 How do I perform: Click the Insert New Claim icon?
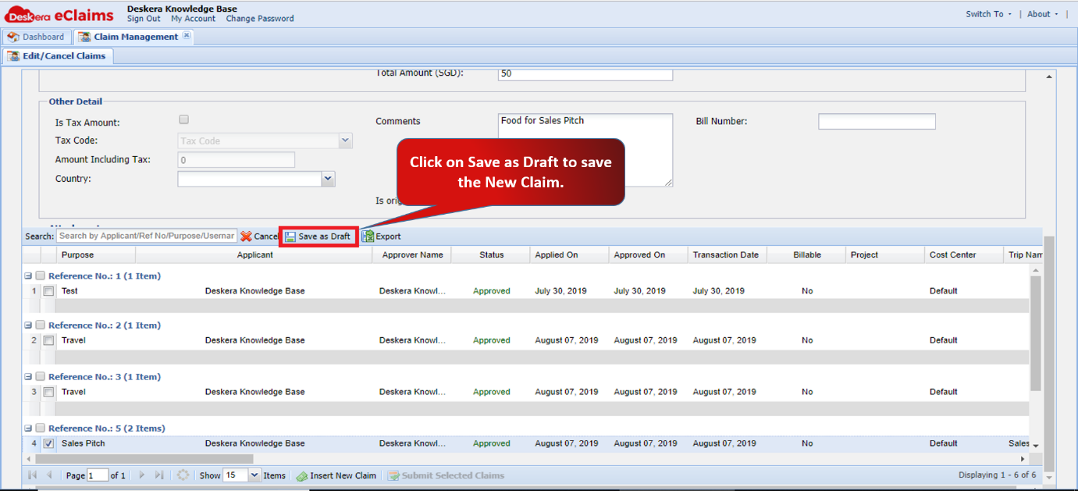pos(301,475)
